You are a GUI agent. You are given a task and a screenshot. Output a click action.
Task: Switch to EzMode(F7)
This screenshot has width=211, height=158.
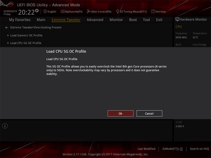(170, 149)
